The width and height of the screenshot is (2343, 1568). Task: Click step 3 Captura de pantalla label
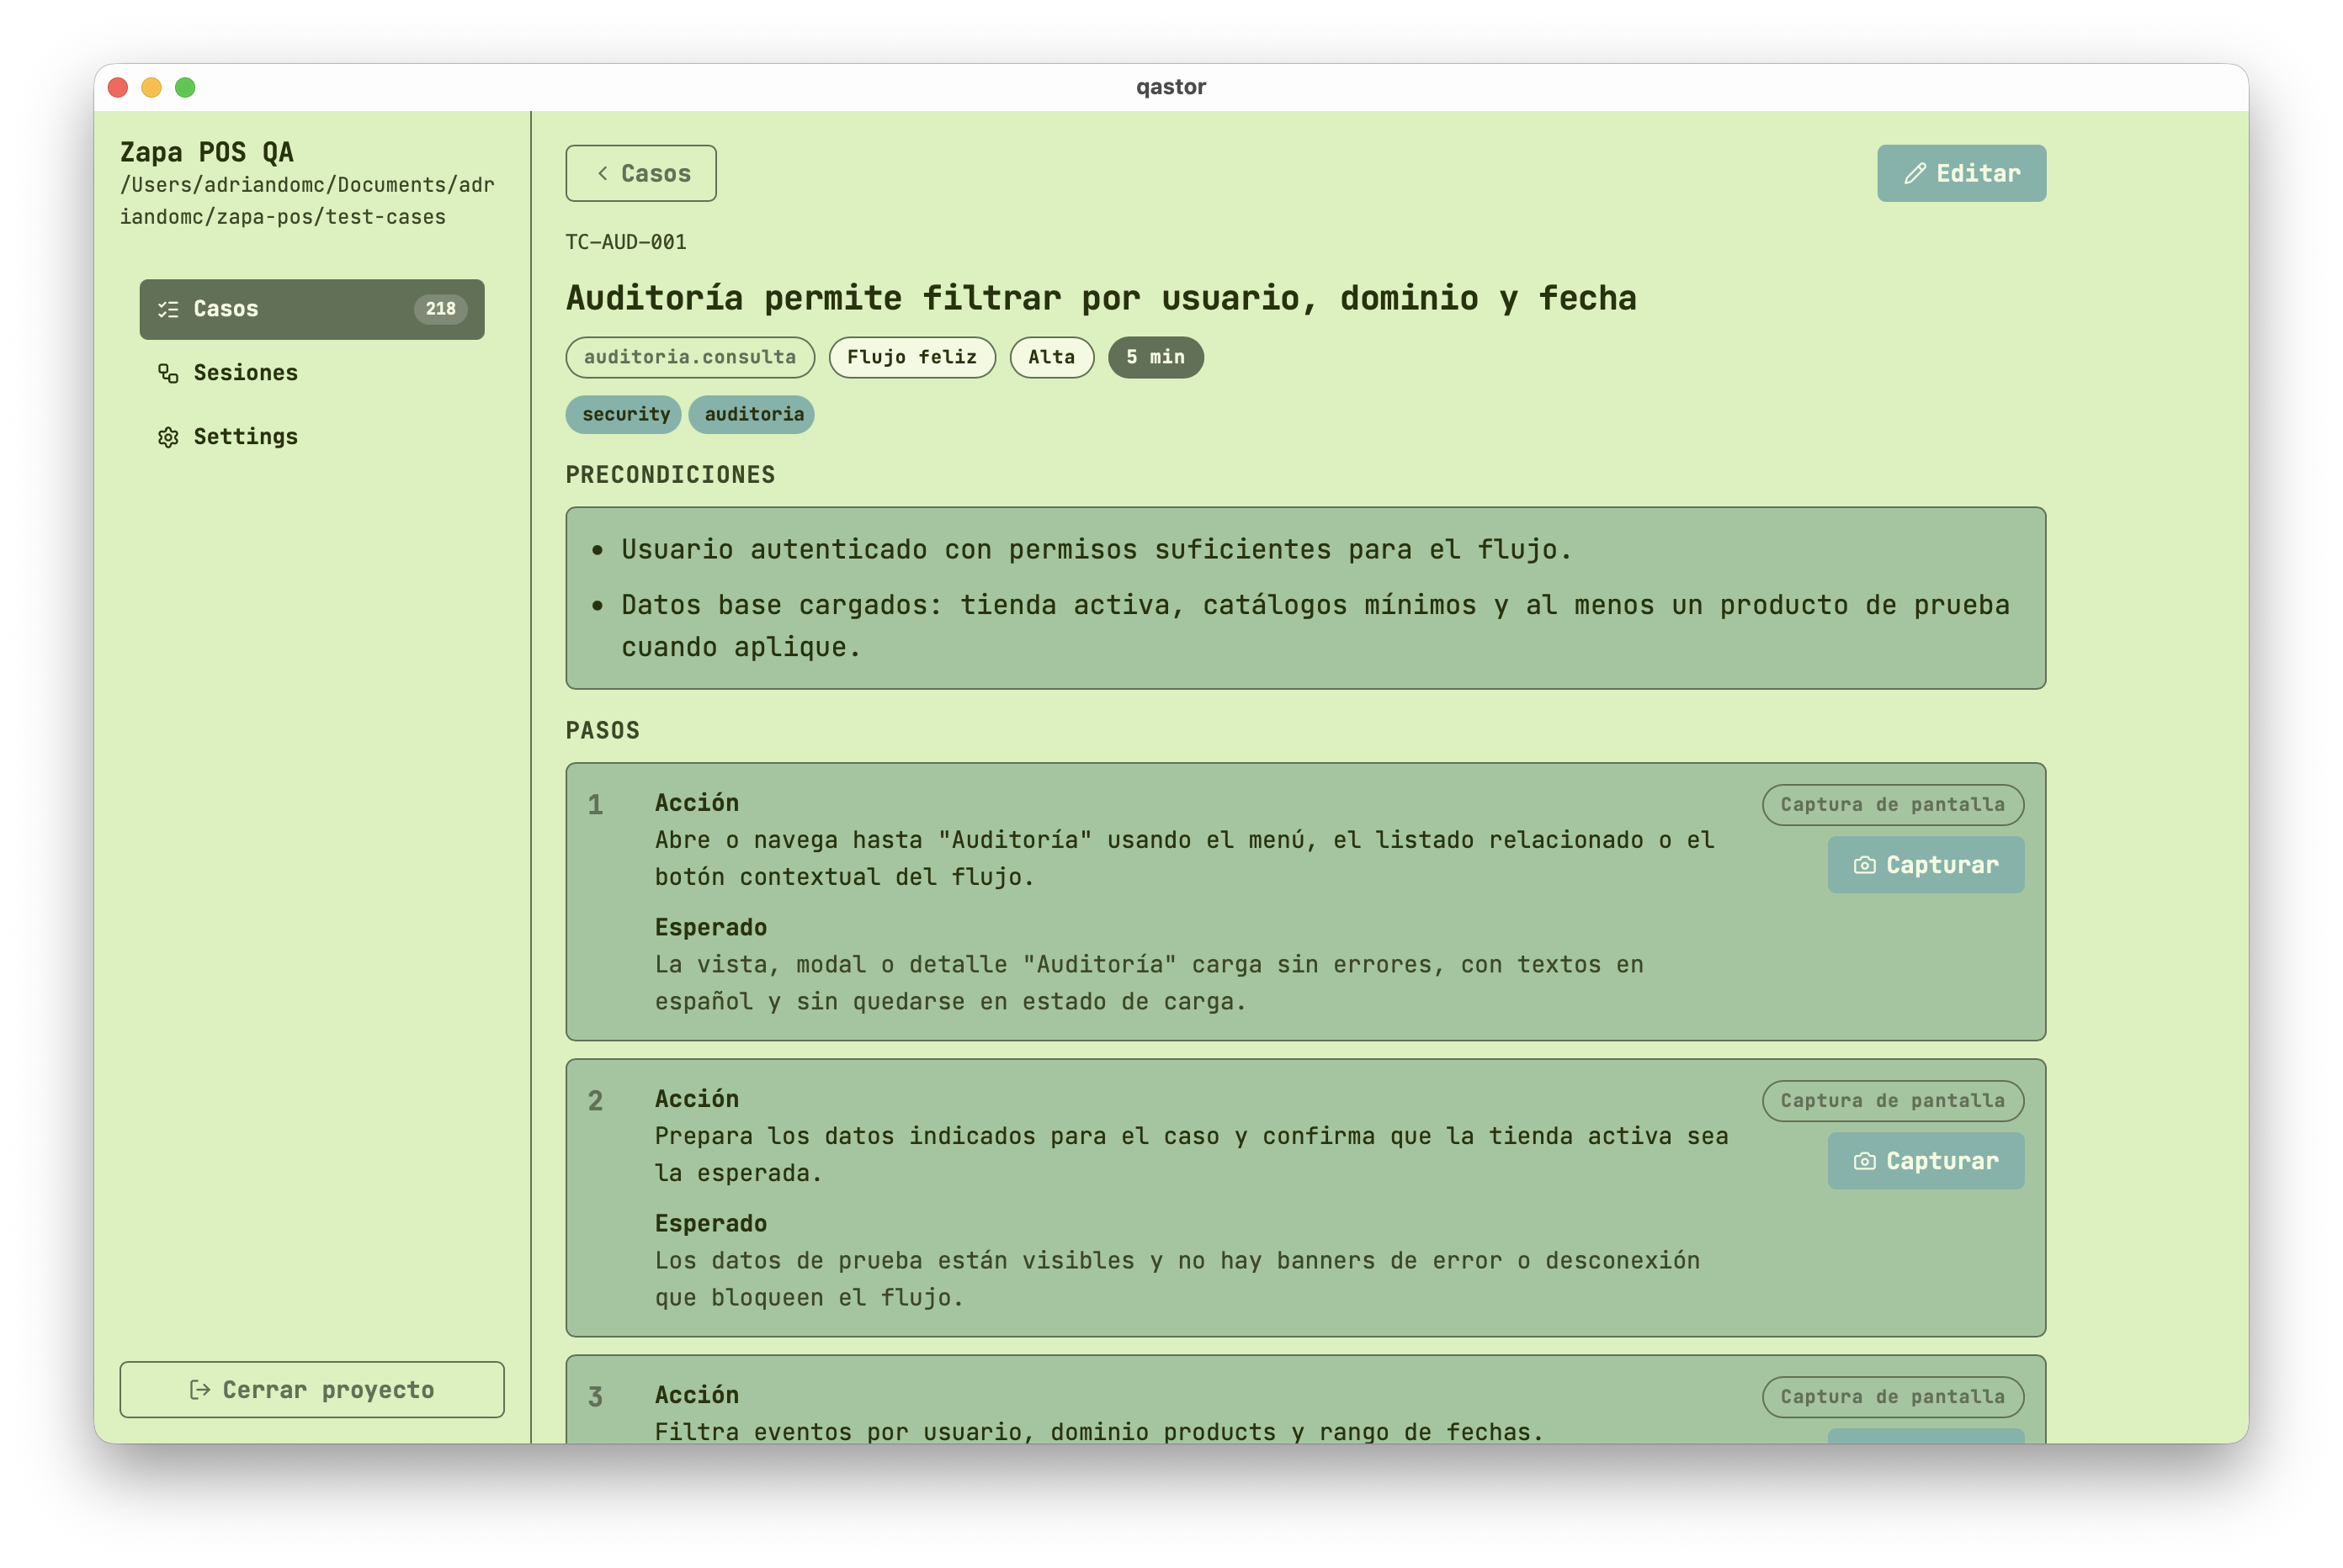(x=1893, y=1397)
